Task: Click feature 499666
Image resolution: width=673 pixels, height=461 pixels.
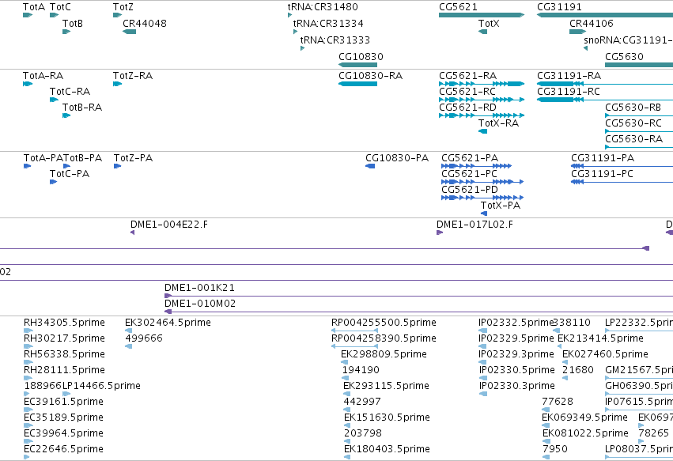Action: pyautogui.click(x=129, y=346)
